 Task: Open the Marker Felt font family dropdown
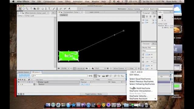coord(149,48)
